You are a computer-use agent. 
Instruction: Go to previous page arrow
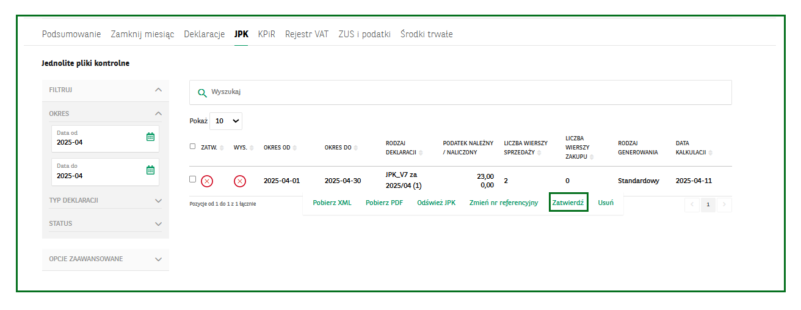tap(692, 204)
